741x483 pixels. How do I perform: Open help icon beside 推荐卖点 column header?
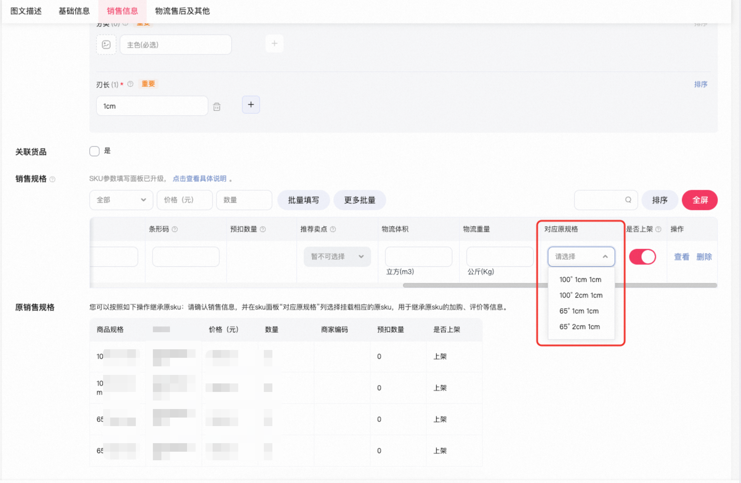coord(333,229)
